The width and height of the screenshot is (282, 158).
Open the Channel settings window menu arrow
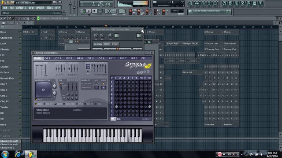pyautogui.click(x=93, y=29)
